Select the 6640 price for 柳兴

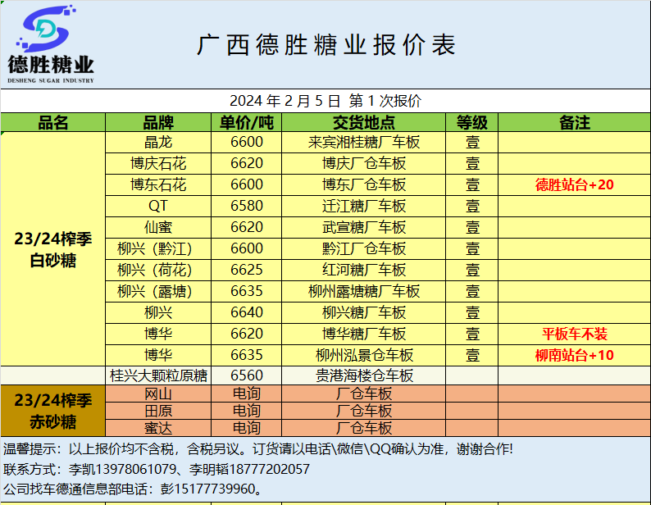[247, 312]
